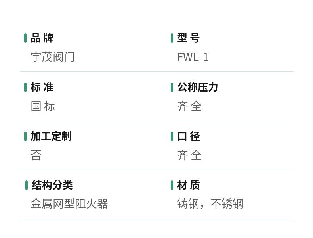Select the 宇茂阀门 brand value
This screenshot has height=238, width=313.
[53, 57]
